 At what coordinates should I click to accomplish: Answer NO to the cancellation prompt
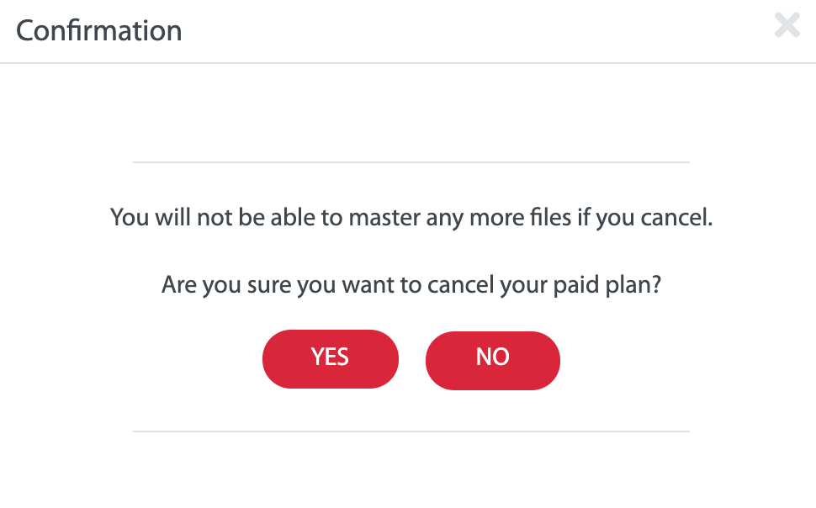[493, 360]
